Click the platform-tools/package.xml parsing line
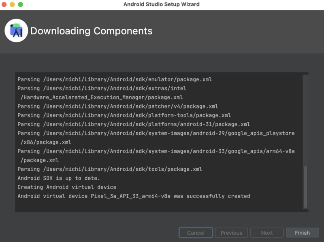 tap(124, 115)
